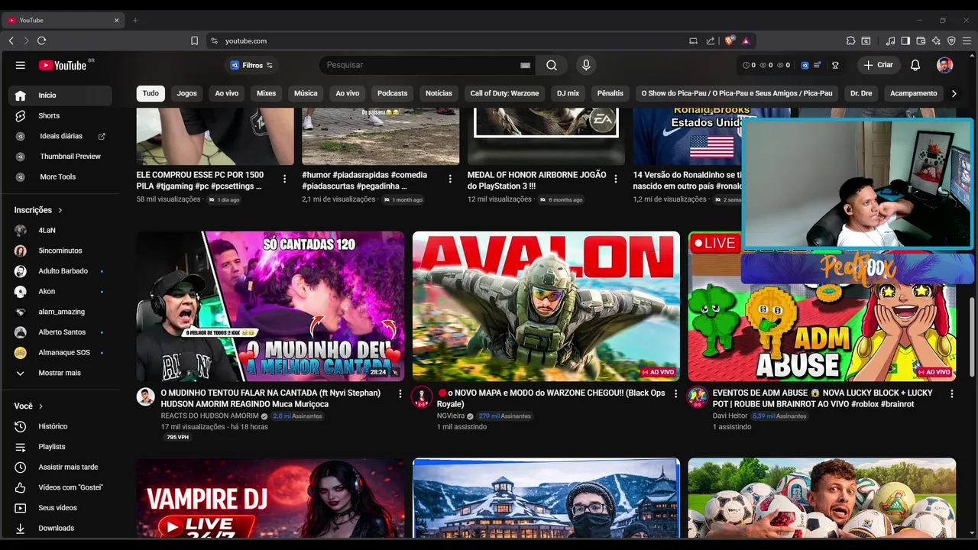Open the user avatar account menu
The image size is (978, 550).
(945, 65)
